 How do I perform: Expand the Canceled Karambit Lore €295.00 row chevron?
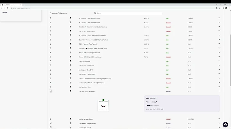(x=219, y=22)
